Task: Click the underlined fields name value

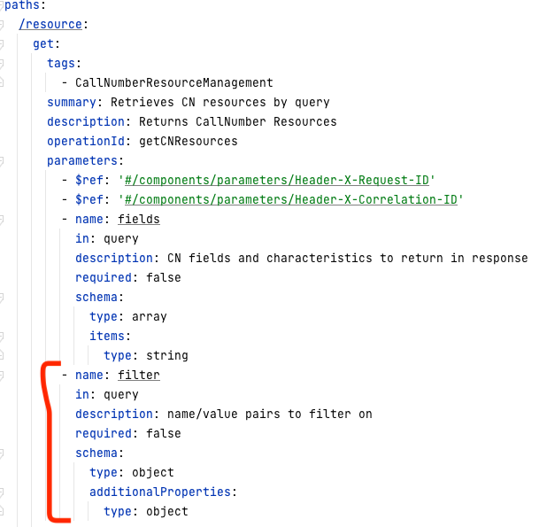Action: (138, 219)
